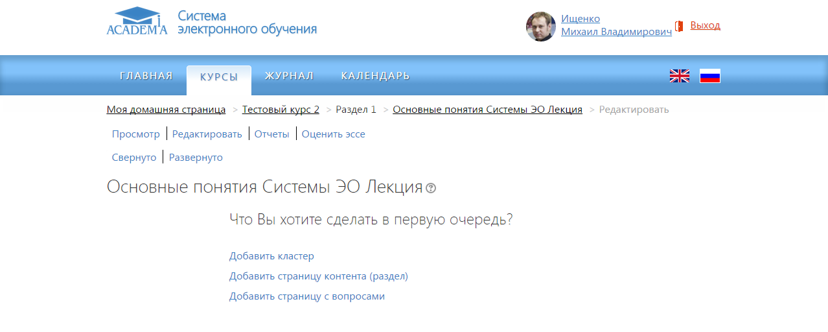Screen dimensions: 828x332
Task: Open the Ищенко Михаил Владимирович profile link
Action: coord(615,25)
